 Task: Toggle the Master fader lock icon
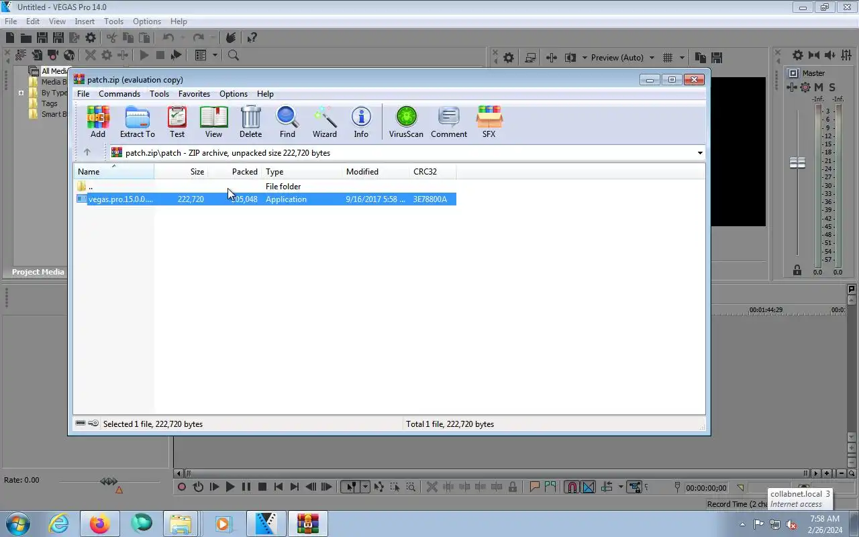pyautogui.click(x=797, y=270)
